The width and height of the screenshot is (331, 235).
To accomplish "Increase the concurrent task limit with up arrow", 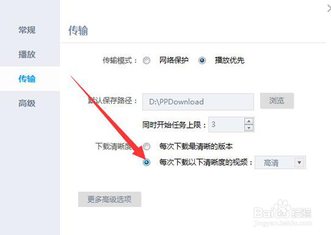I will [x=249, y=121].
